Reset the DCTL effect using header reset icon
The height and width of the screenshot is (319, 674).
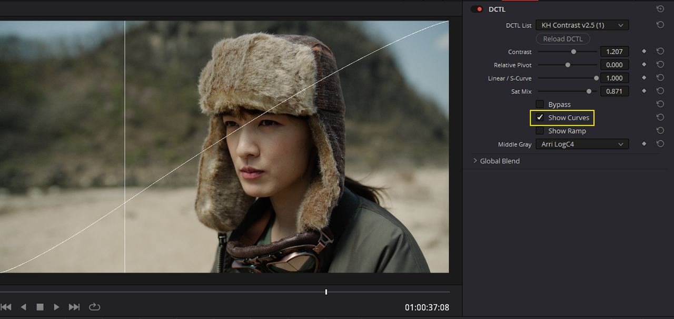pos(660,9)
